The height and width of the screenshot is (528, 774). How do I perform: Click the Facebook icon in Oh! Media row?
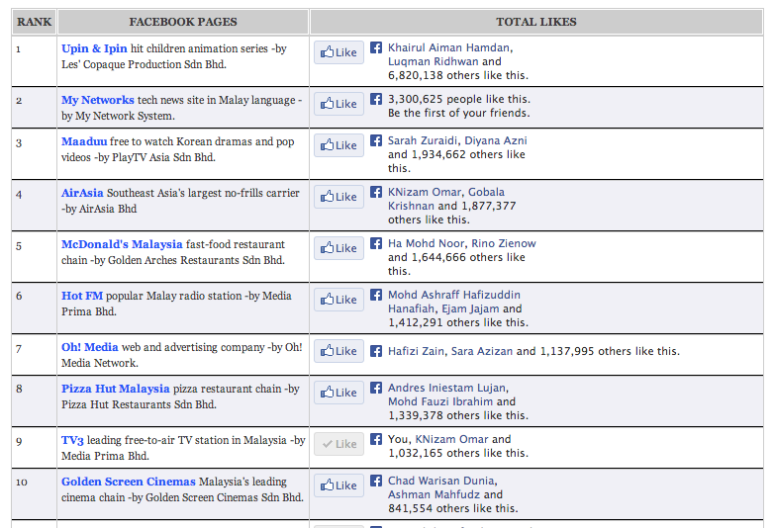(376, 351)
